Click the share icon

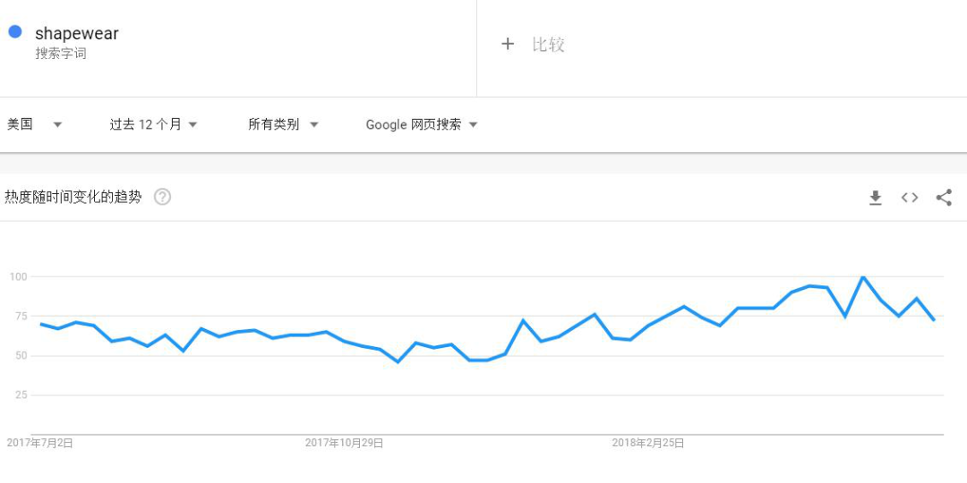pos(944,198)
